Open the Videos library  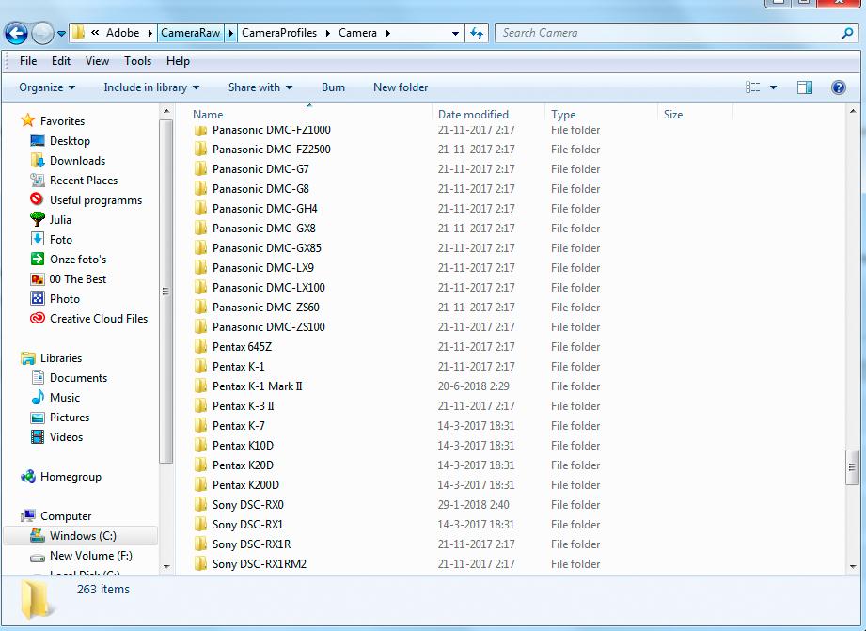point(56,437)
